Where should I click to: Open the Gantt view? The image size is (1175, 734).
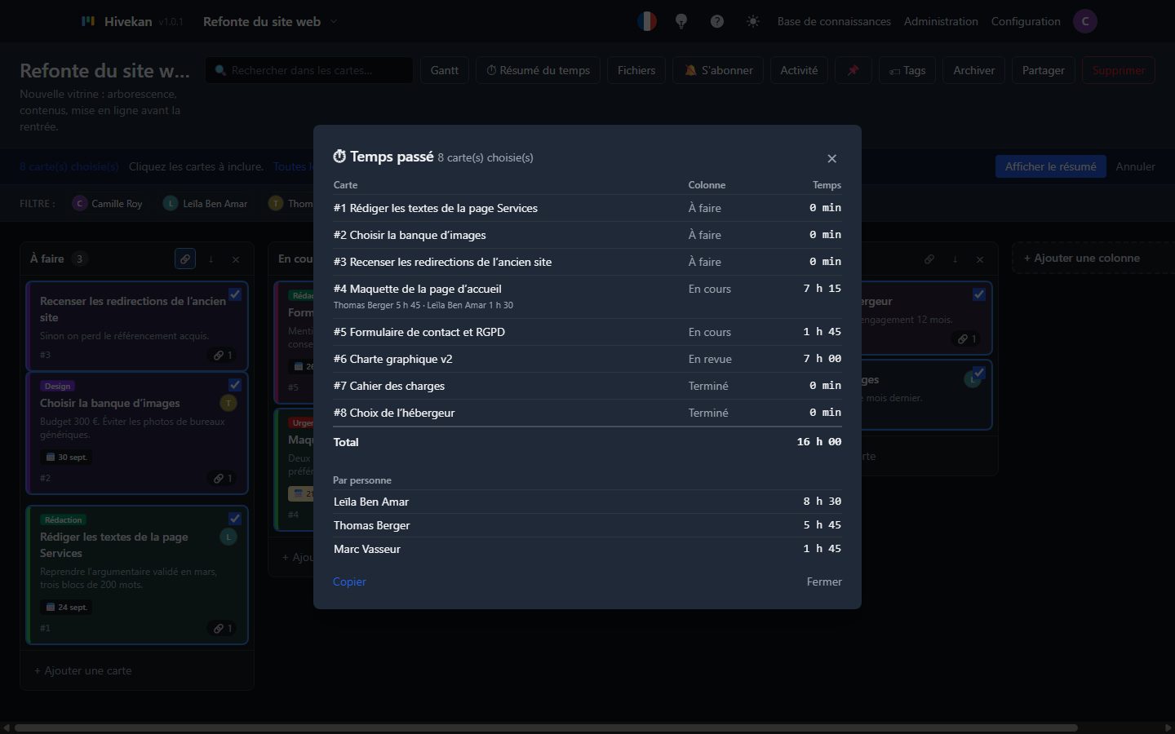click(445, 70)
